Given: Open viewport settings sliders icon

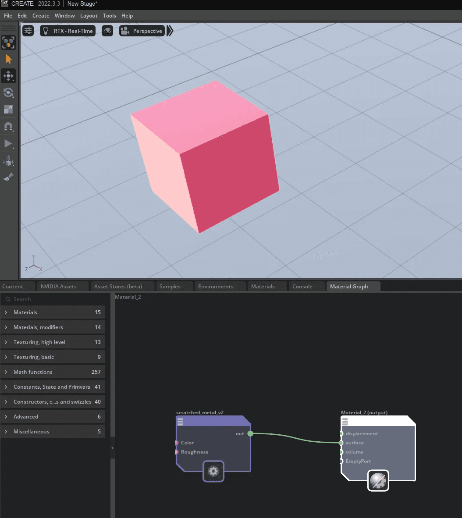Looking at the screenshot, I should [x=28, y=31].
